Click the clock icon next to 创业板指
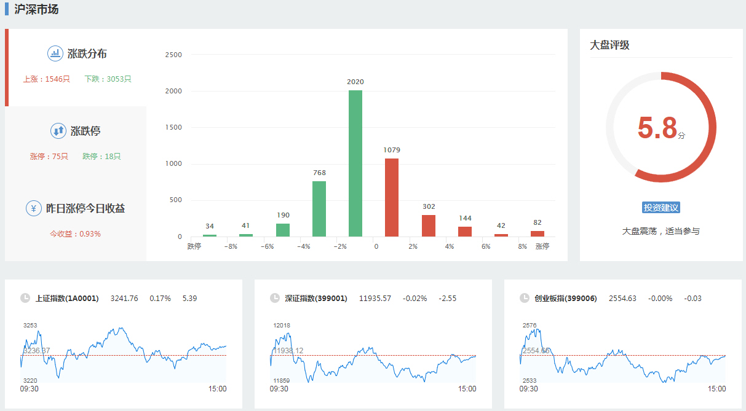Image resolution: width=746 pixels, height=411 pixels. coord(525,298)
